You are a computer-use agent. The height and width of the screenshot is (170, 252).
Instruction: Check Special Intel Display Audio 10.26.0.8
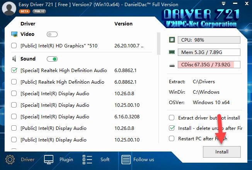click(14, 93)
